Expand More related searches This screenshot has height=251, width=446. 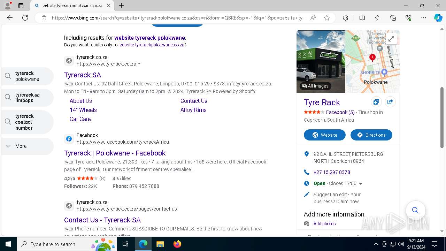pyautogui.click(x=28, y=146)
